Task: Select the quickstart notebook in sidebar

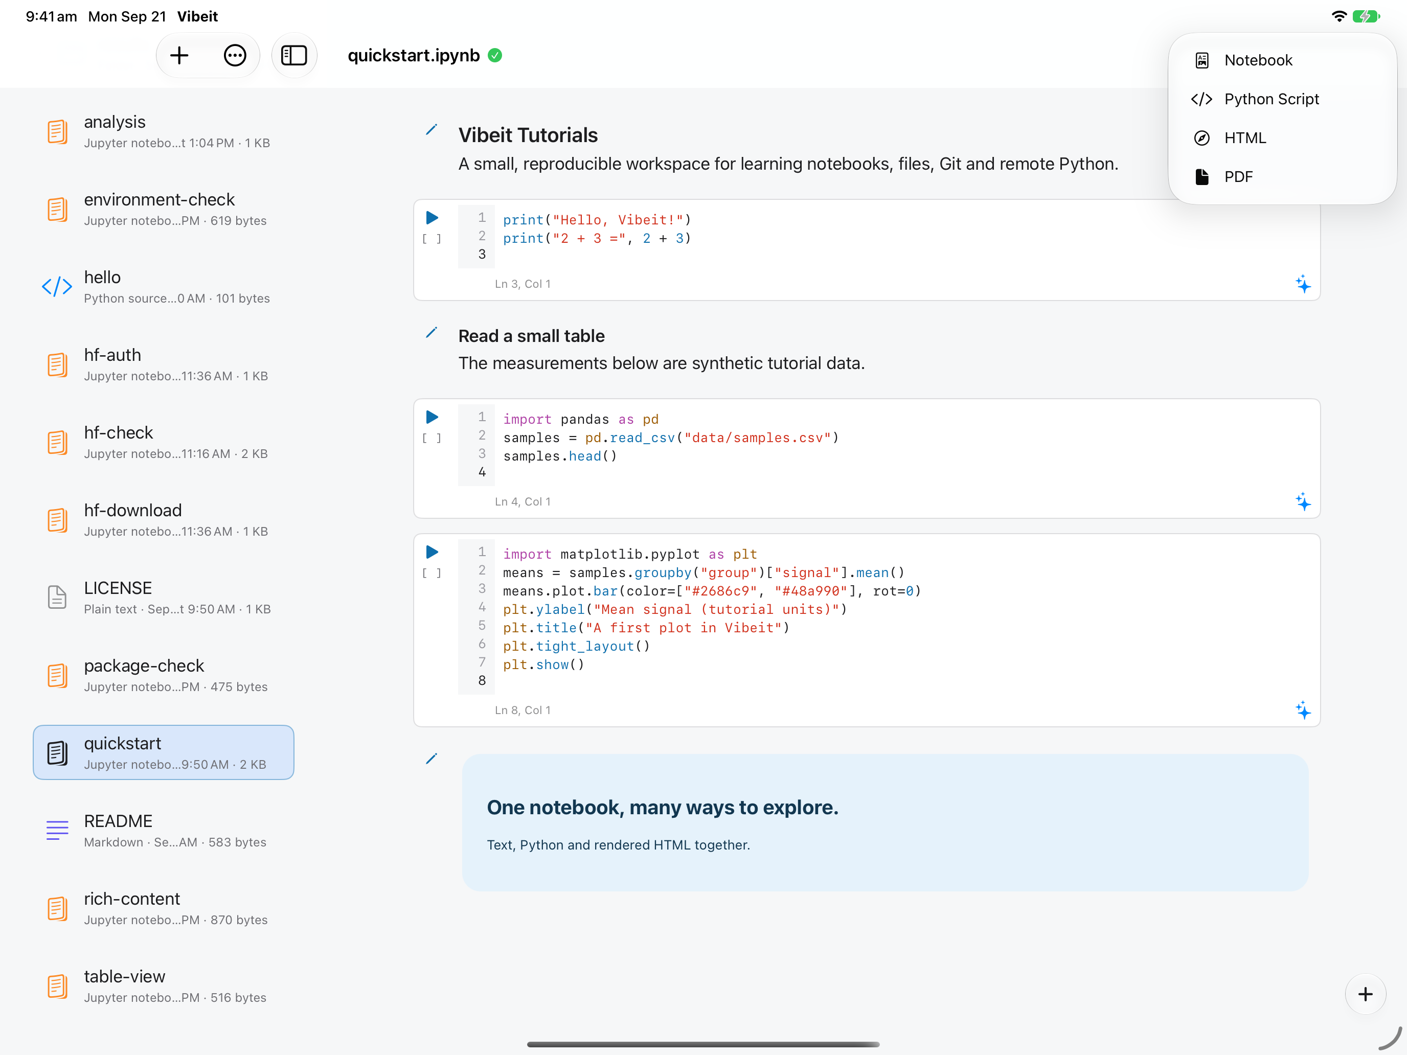Action: [x=164, y=752]
